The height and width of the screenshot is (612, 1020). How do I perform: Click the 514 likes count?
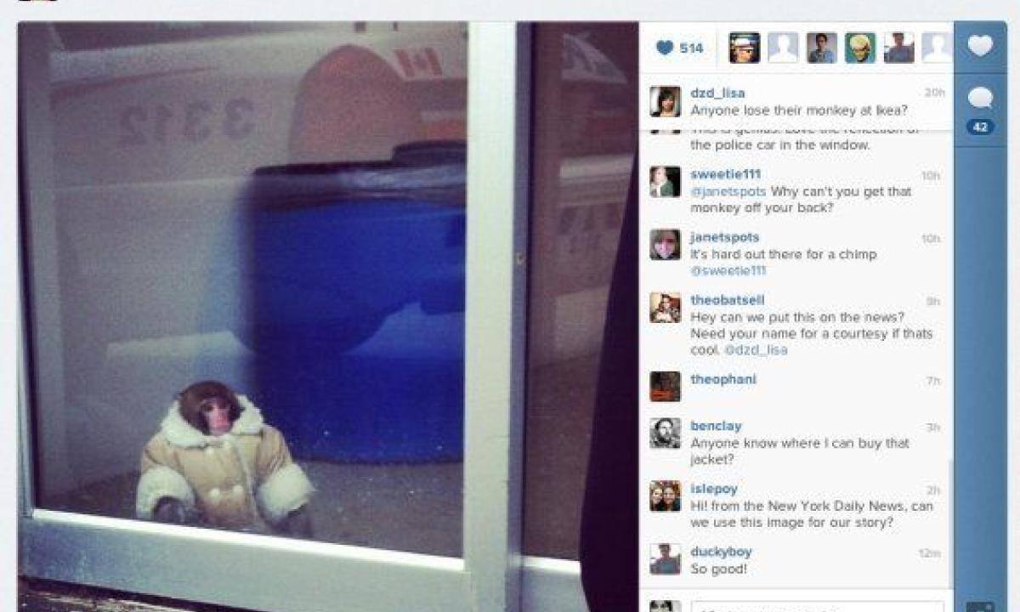(691, 48)
